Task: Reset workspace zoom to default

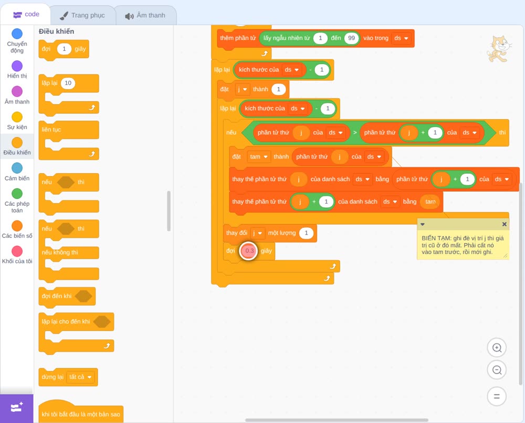Action: pos(497,396)
